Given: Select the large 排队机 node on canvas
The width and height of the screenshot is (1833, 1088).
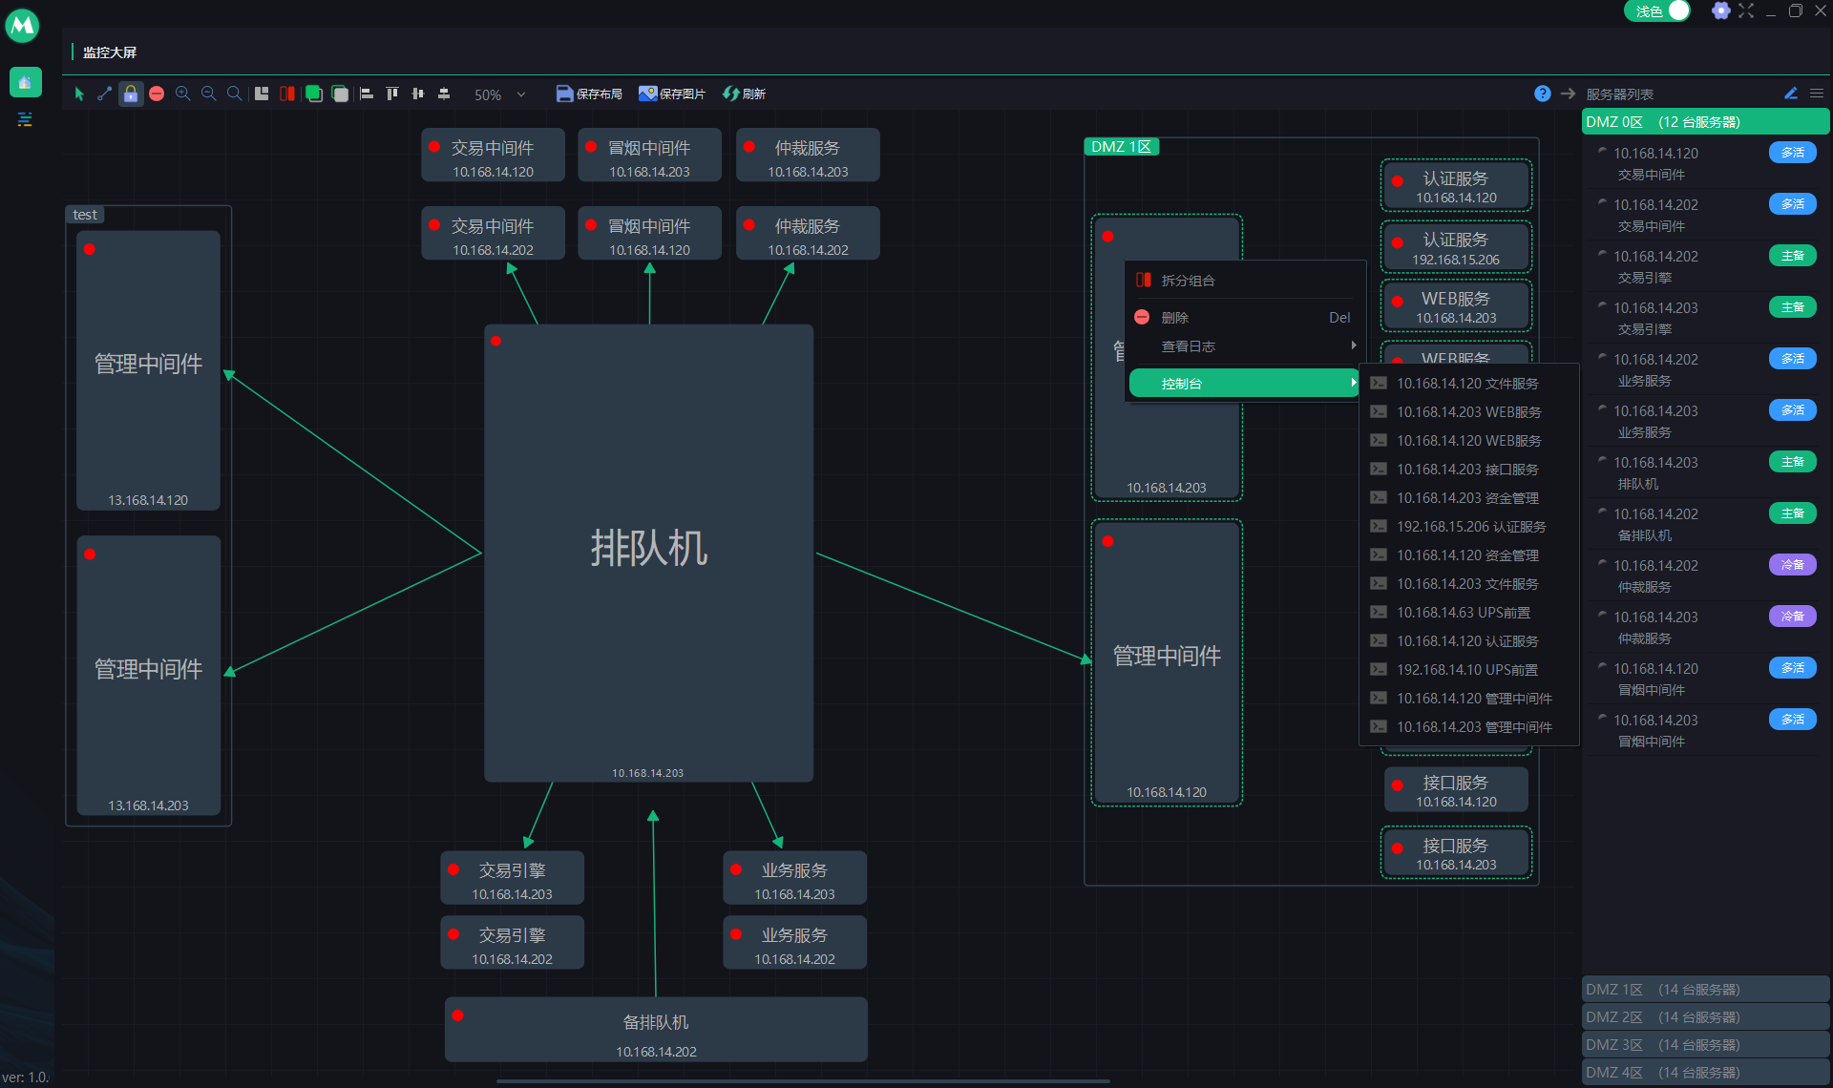Looking at the screenshot, I should tap(648, 553).
